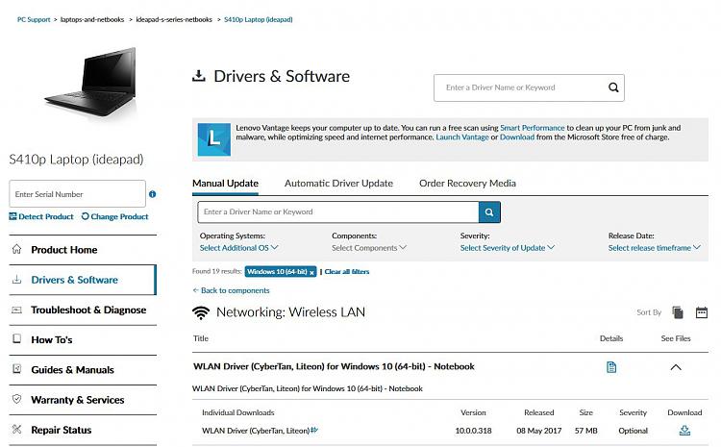Image resolution: width=721 pixels, height=447 pixels.
Task: Remove the Windows 10 (64-bit) filter tag
Action: pyautogui.click(x=311, y=272)
